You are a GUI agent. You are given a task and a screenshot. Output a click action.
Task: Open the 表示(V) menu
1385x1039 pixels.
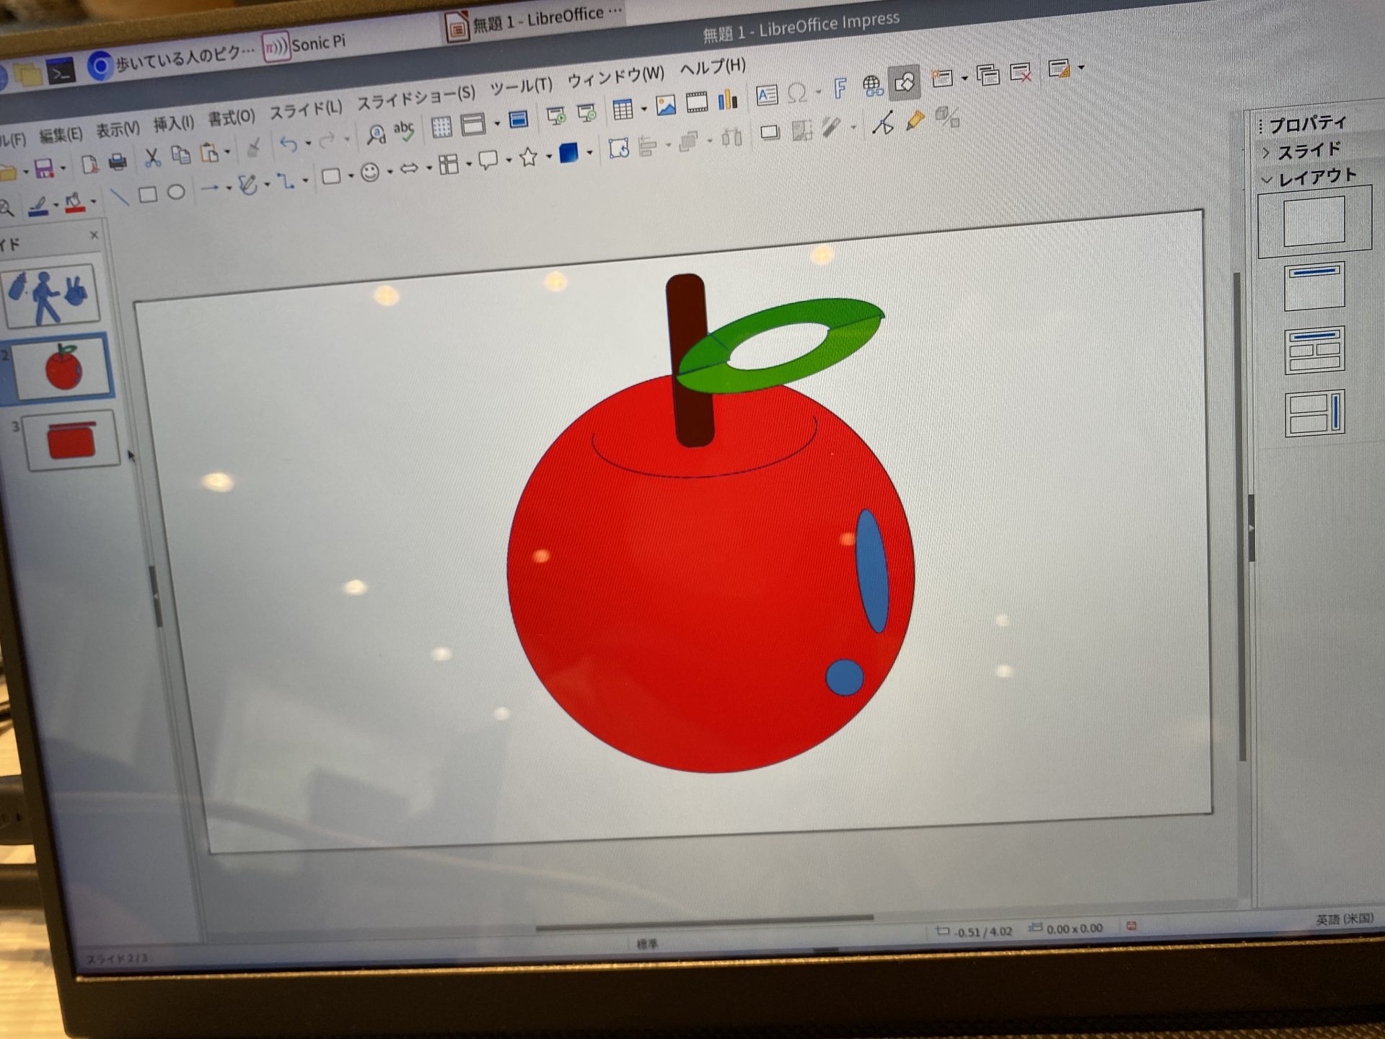click(x=118, y=130)
